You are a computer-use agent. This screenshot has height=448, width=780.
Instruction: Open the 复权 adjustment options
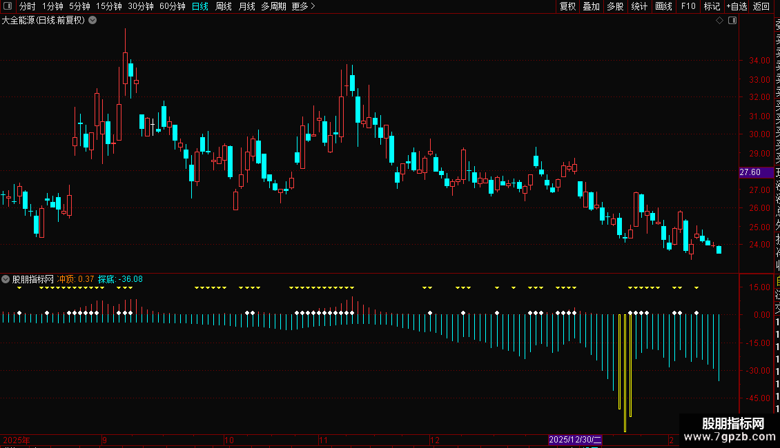(x=567, y=6)
